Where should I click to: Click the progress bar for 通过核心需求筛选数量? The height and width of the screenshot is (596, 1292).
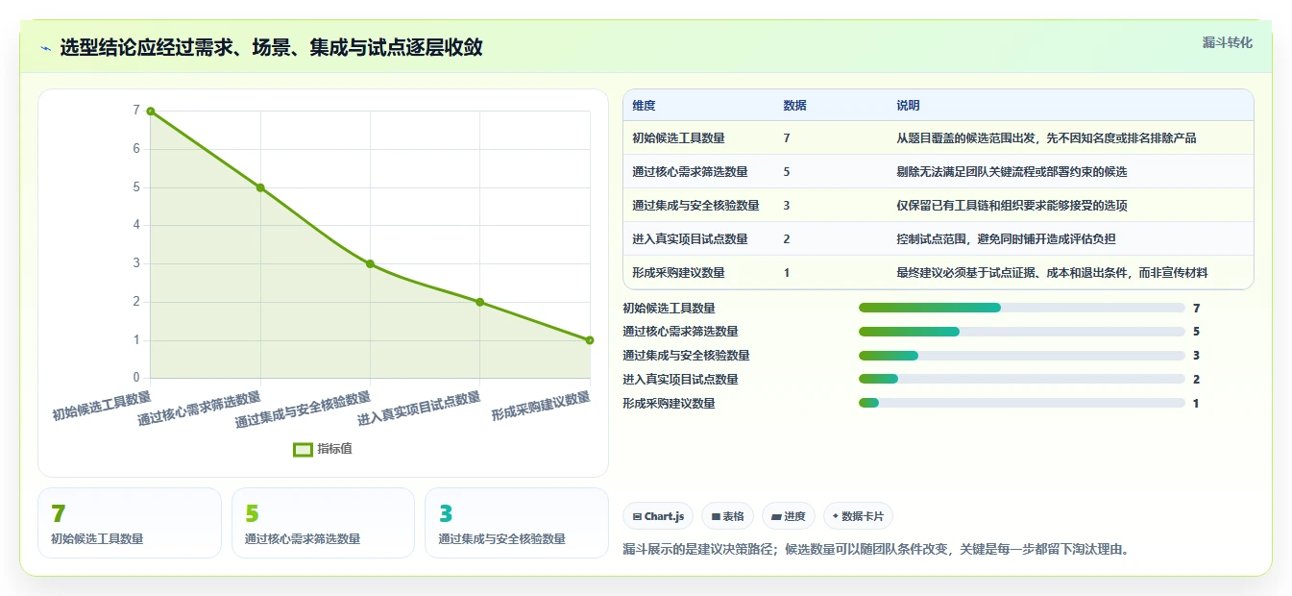[x=1022, y=332]
